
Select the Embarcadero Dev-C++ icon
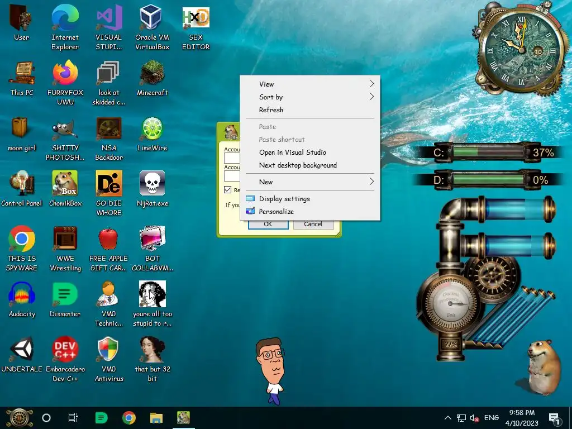(x=65, y=360)
